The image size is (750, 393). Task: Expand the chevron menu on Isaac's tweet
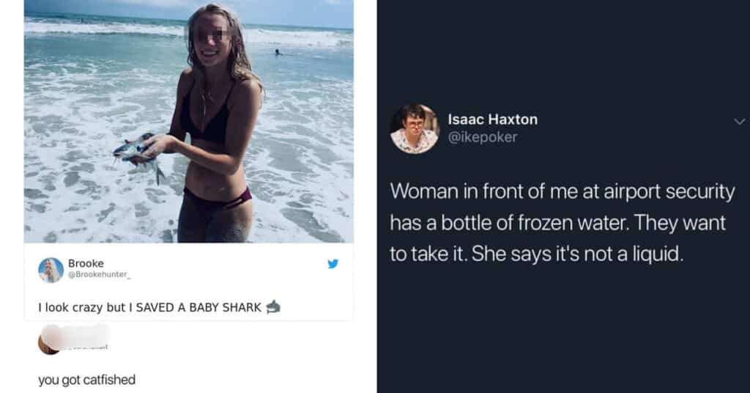tap(740, 122)
